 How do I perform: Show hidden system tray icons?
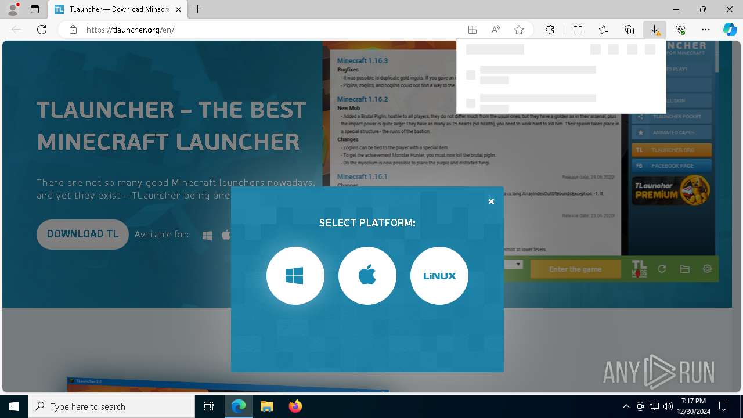(x=626, y=406)
